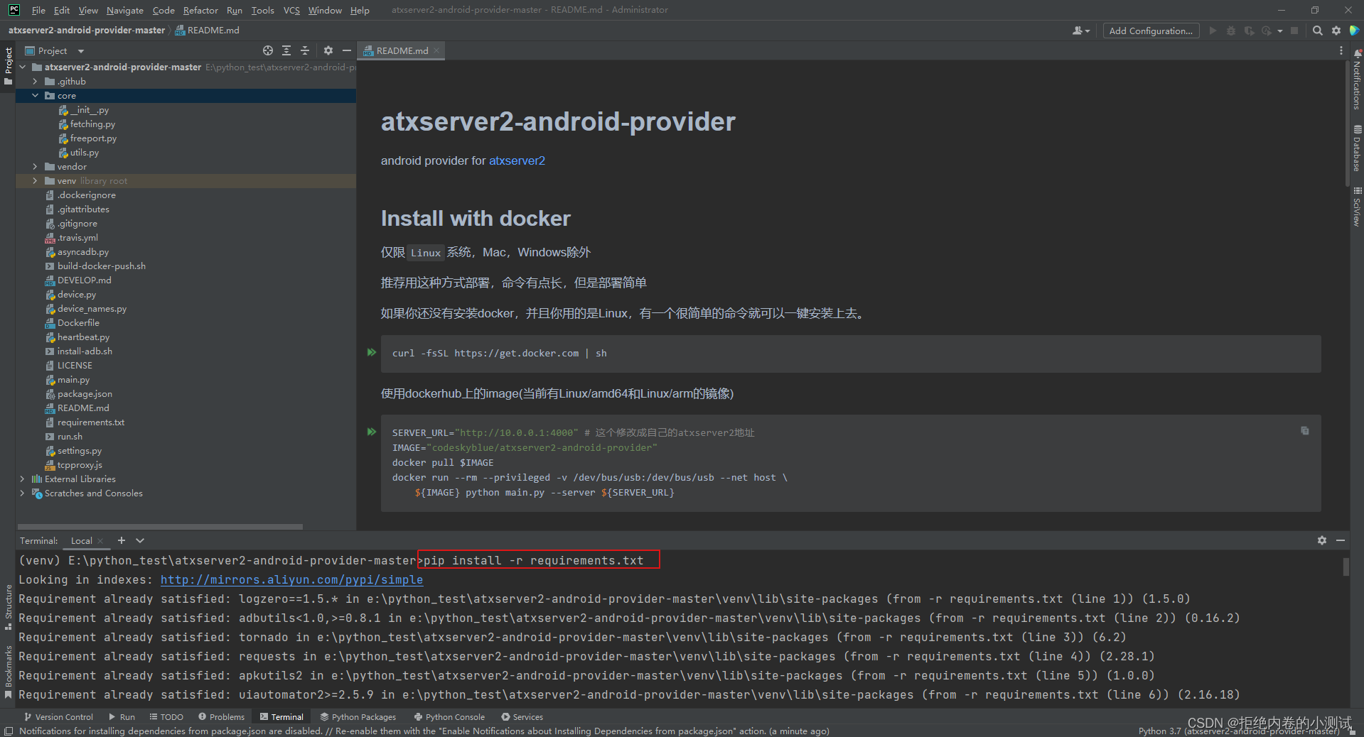Select settings.py in project tree
1364x737 pixels.
click(80, 450)
